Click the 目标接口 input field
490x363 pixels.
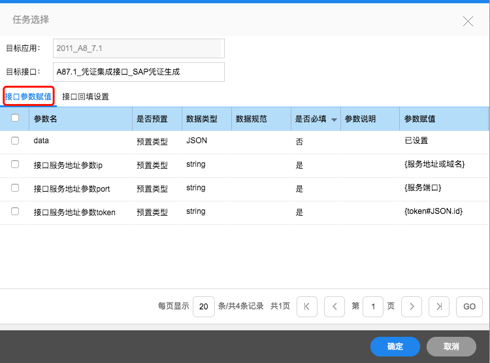[x=139, y=72]
